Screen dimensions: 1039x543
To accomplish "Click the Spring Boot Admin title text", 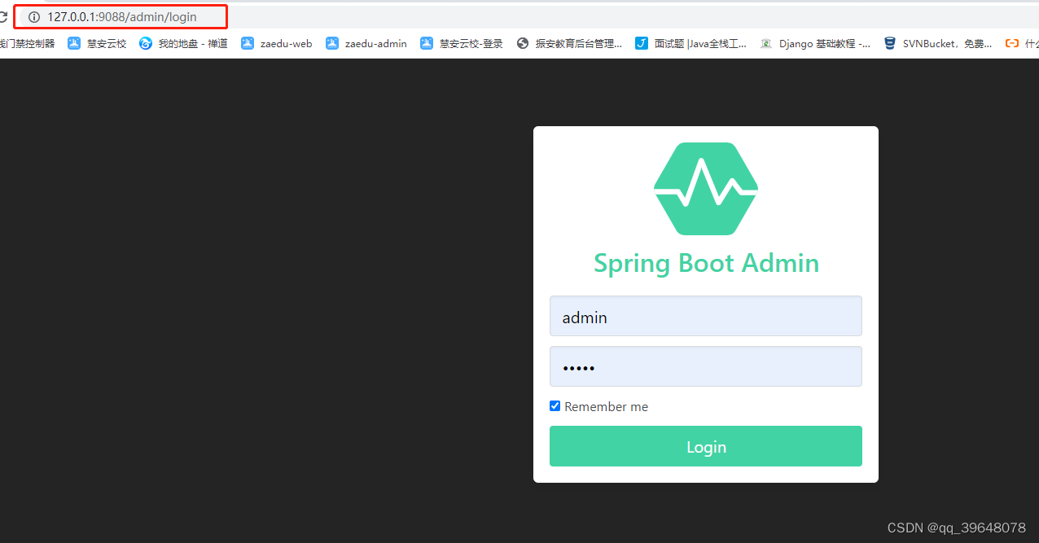I will [x=706, y=263].
